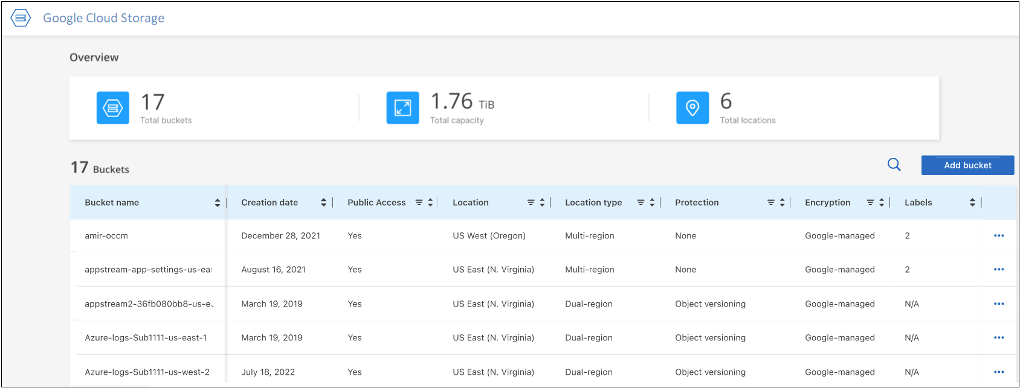Open the bucket search magnifier
The image size is (1020, 388).
(894, 165)
